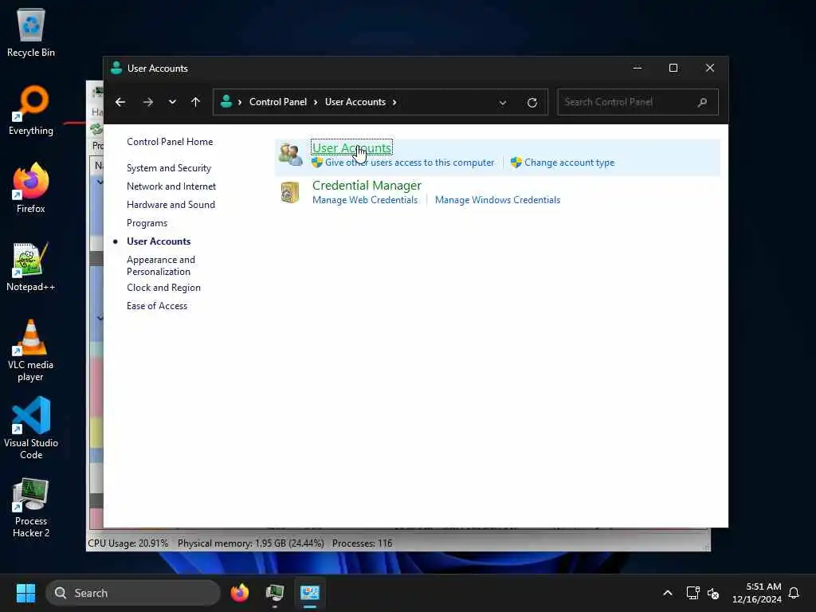Viewport: 816px width, 612px height.
Task: Open Firefox from the taskbar
Action: coord(239,593)
